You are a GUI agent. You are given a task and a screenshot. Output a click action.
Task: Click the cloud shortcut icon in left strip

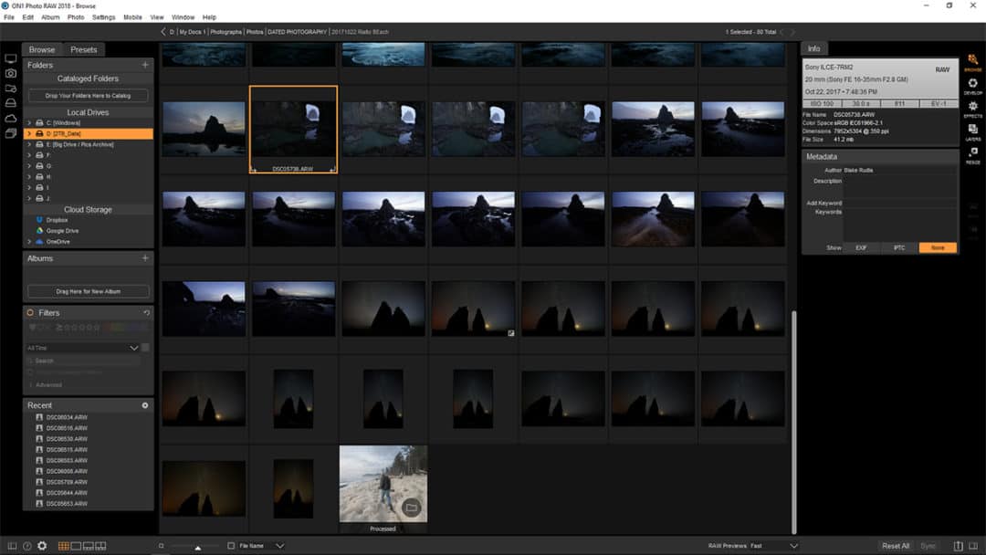[11, 118]
